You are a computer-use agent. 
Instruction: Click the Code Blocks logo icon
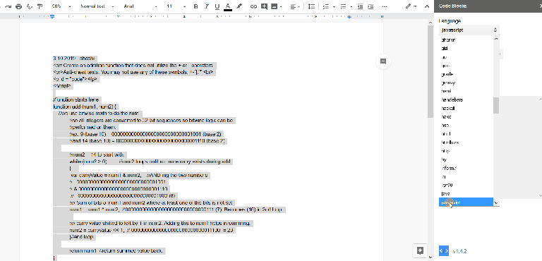[444, 250]
